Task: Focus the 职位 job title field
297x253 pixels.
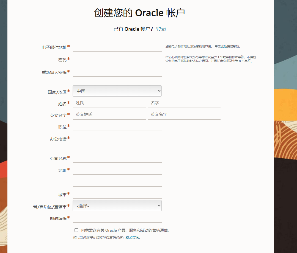Action: pos(117,127)
